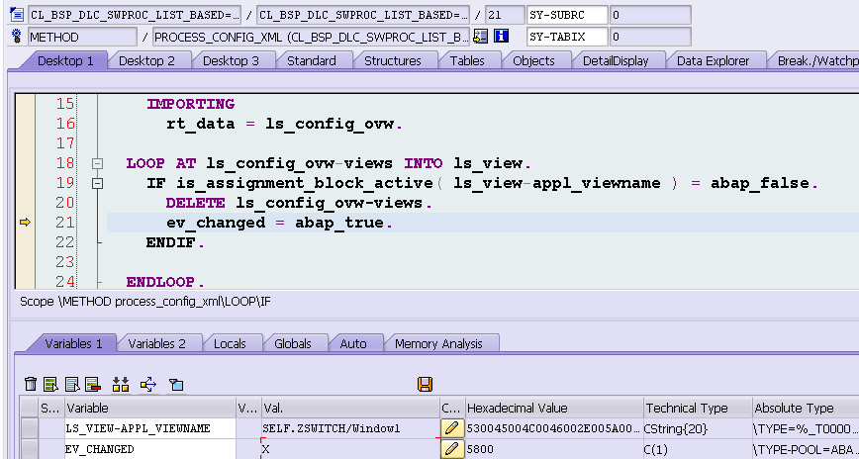This screenshot has width=859, height=459.
Task: Collapse the IF block at line 19
Action: pos(98,183)
